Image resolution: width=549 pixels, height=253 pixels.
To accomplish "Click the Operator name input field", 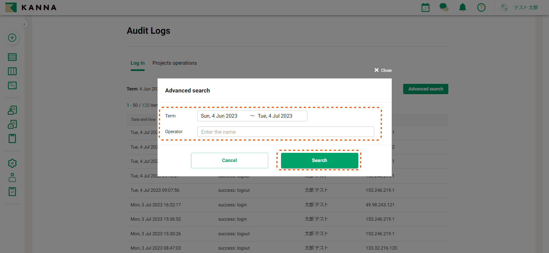I will [x=285, y=132].
